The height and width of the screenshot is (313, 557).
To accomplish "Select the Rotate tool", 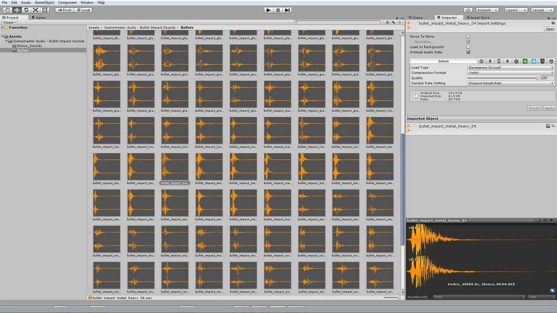I will tap(26, 10).
